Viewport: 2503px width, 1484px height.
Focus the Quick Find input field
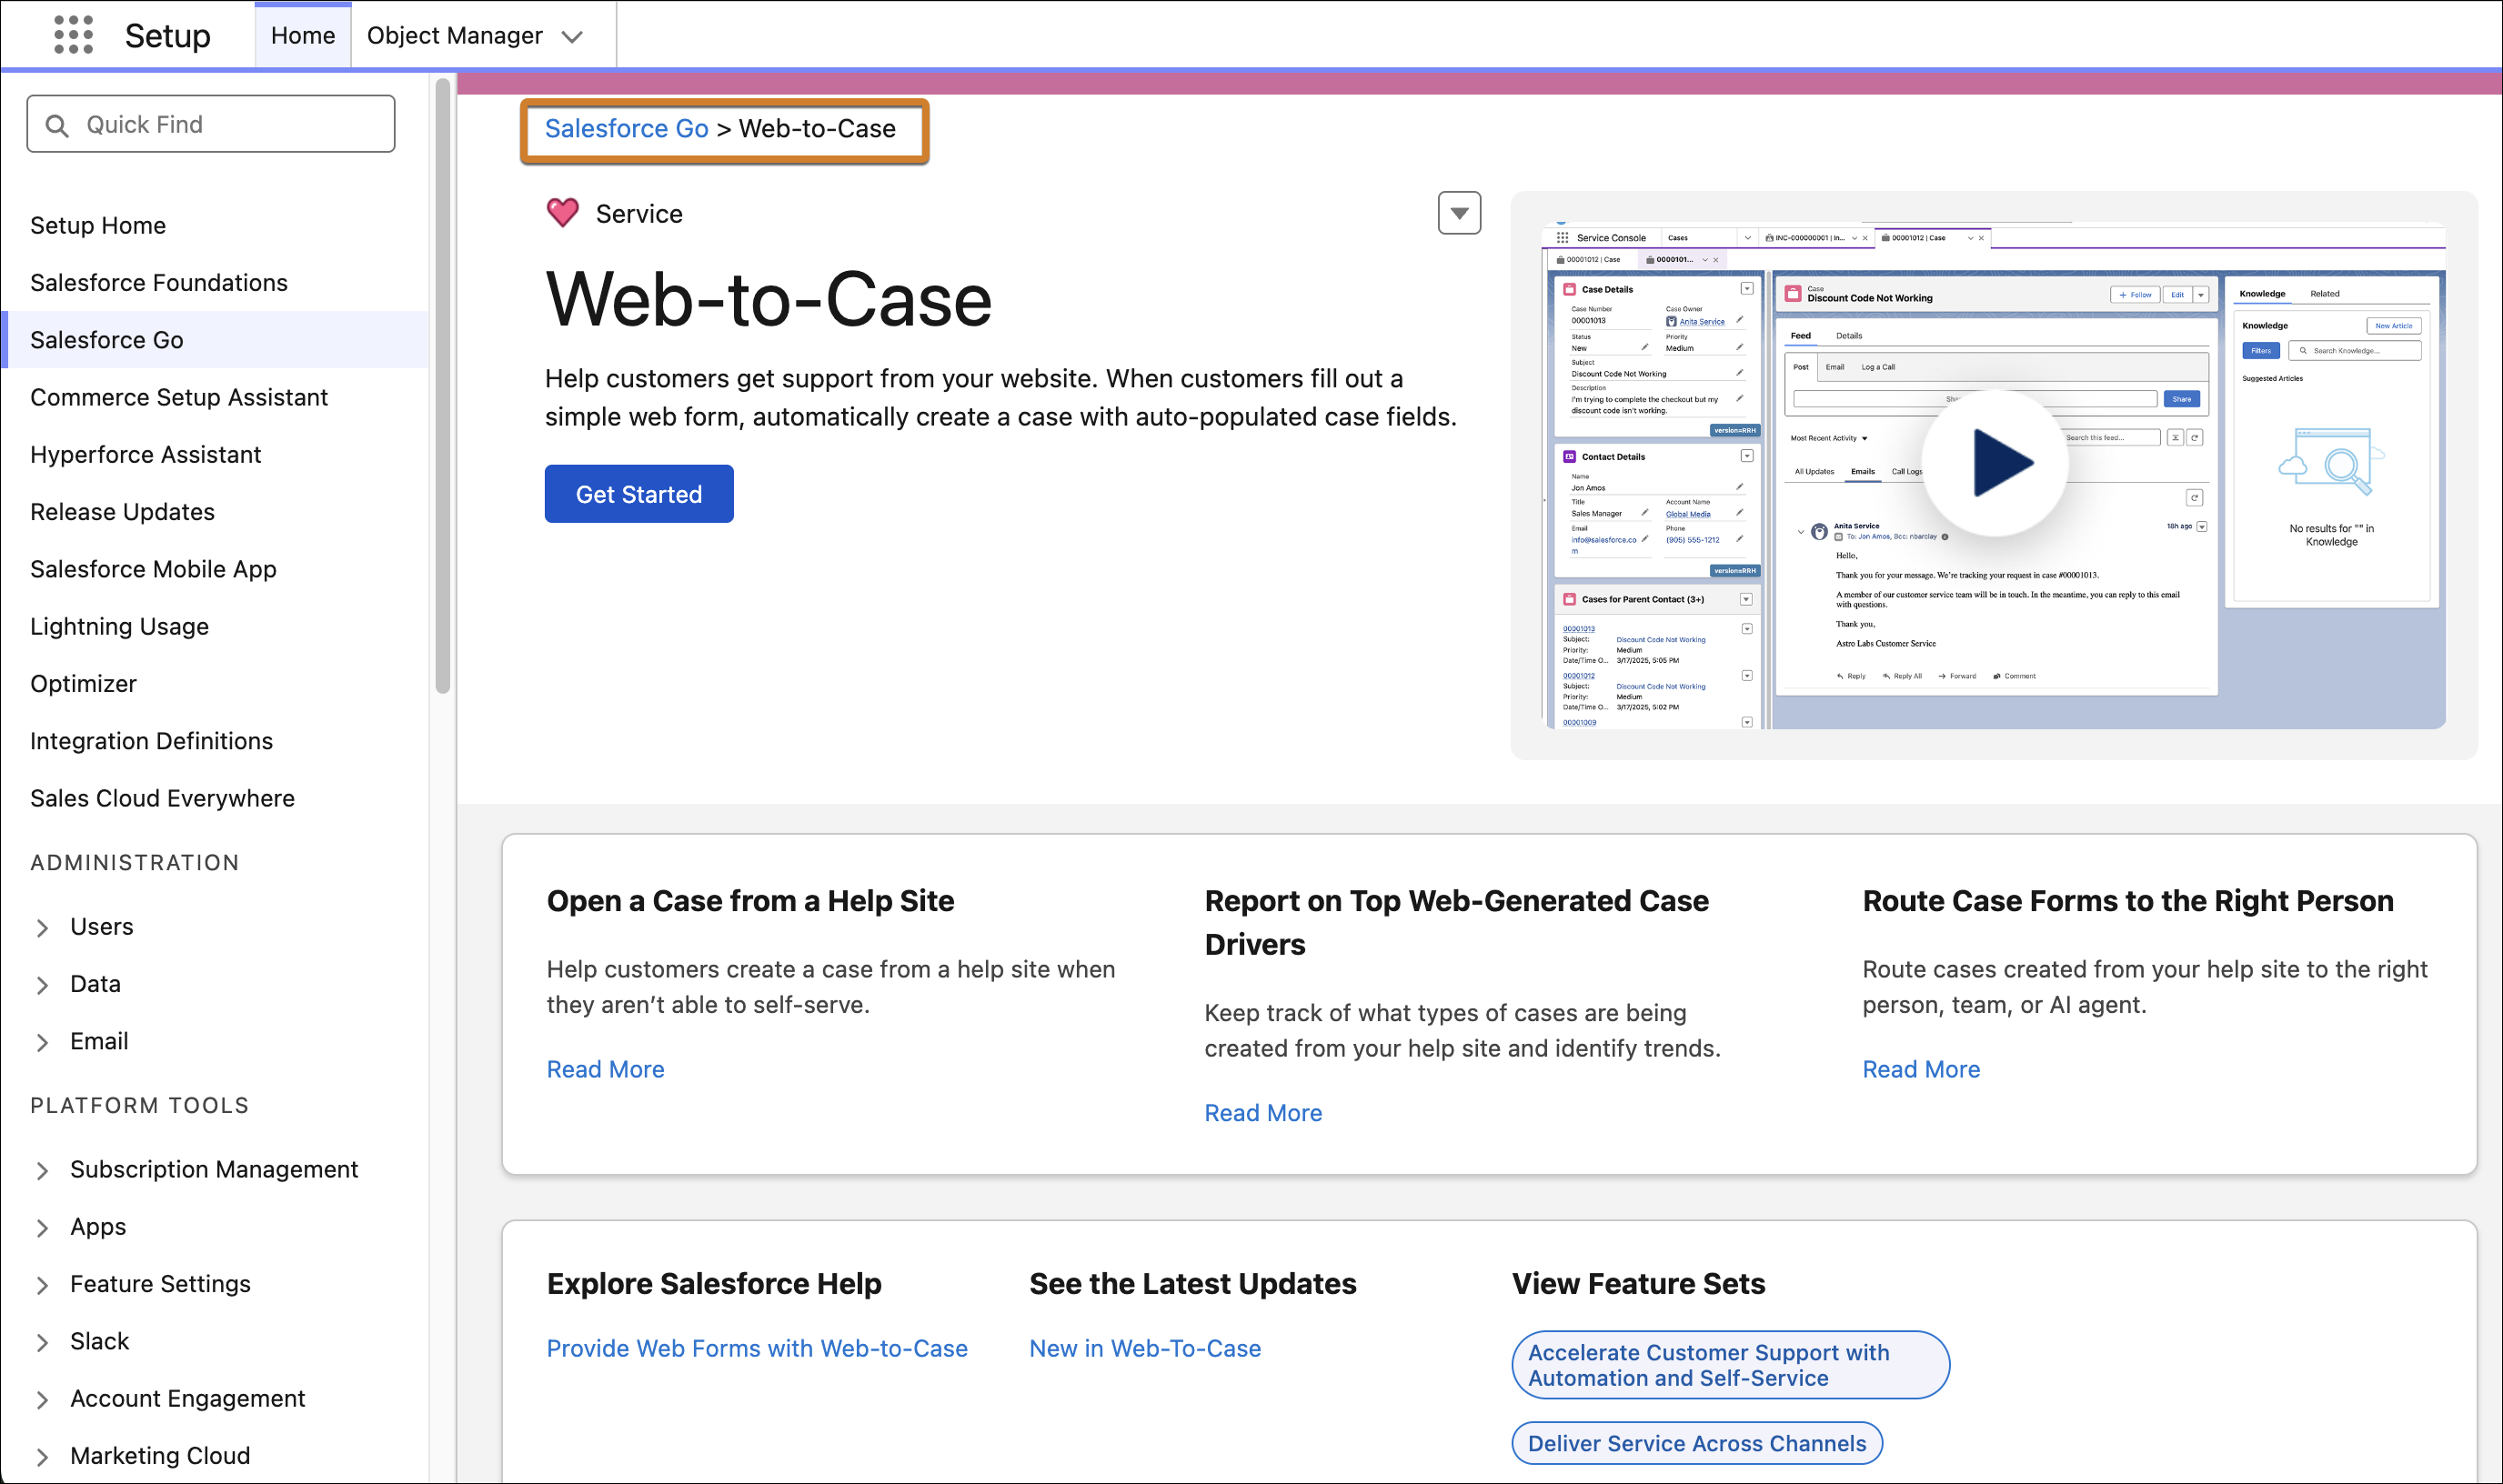click(211, 125)
